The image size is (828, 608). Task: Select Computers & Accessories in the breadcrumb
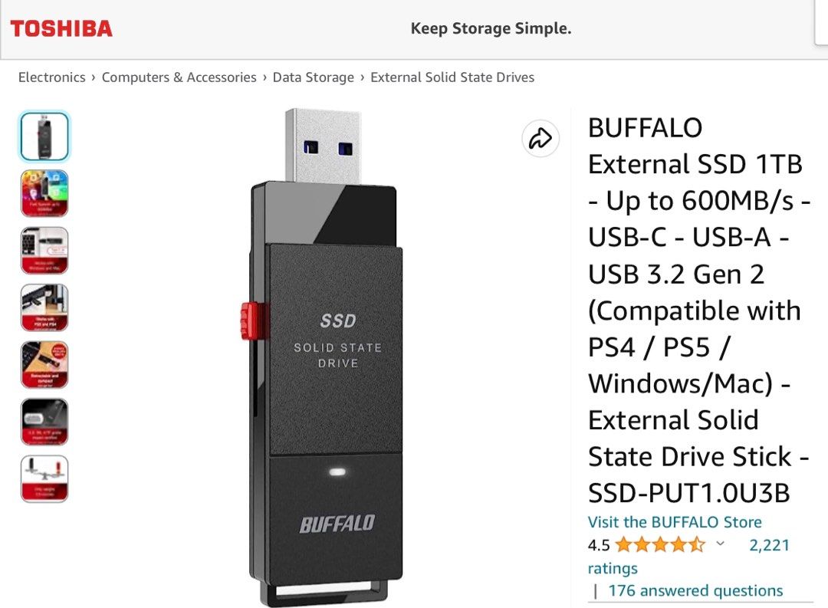point(179,77)
